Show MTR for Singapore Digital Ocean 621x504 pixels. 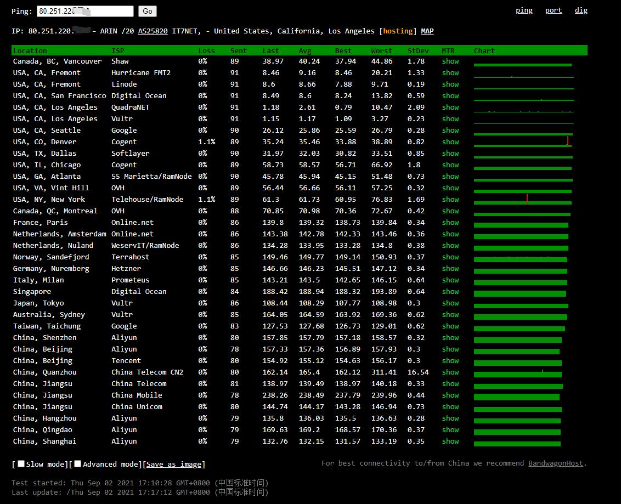coord(450,292)
